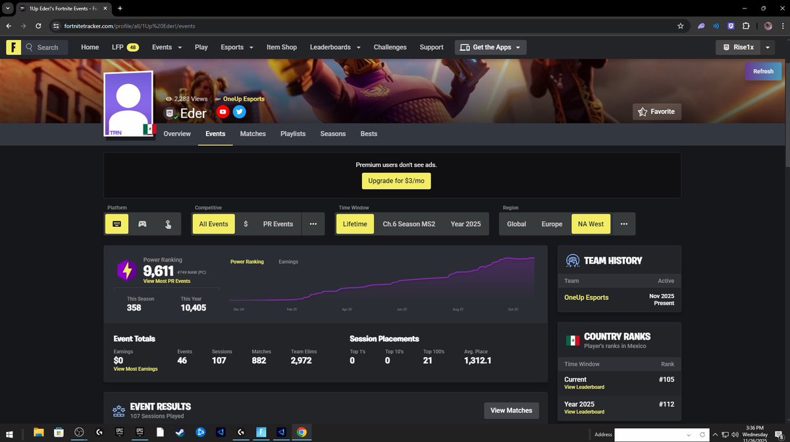Open Eder's Twitter icon
This screenshot has height=442, width=790.
(x=239, y=112)
